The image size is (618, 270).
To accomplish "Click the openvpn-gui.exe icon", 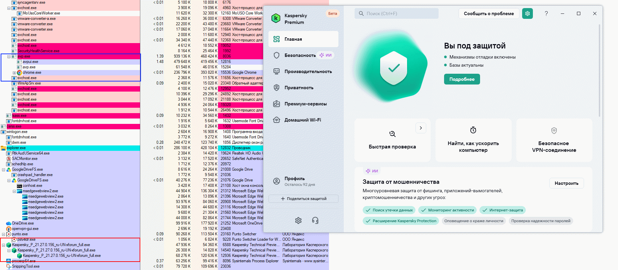I will click(9, 229).
